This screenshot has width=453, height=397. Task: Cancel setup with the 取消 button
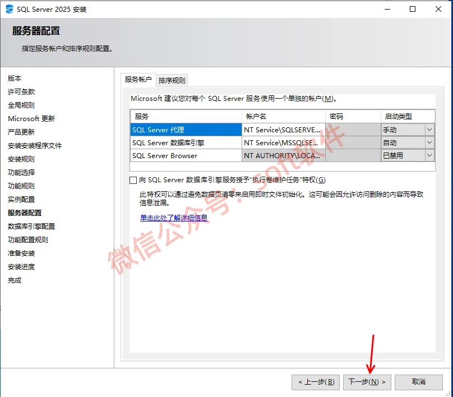pos(419,382)
